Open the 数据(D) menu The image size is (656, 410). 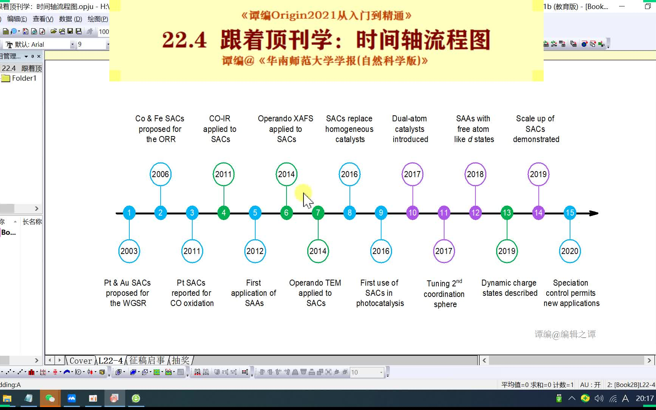tap(71, 19)
